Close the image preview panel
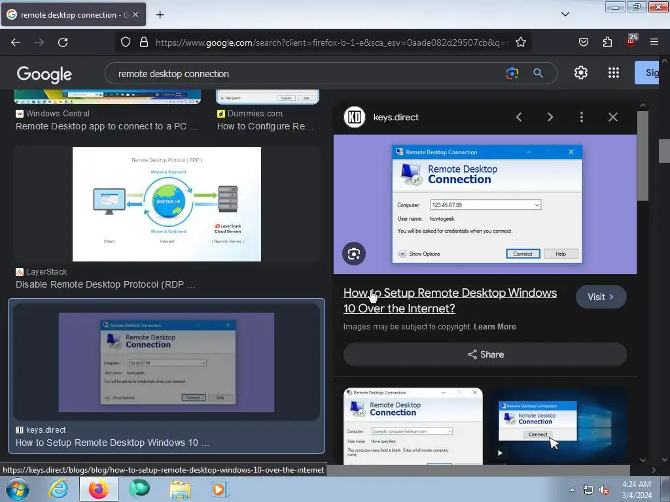This screenshot has width=670, height=502. click(x=612, y=117)
